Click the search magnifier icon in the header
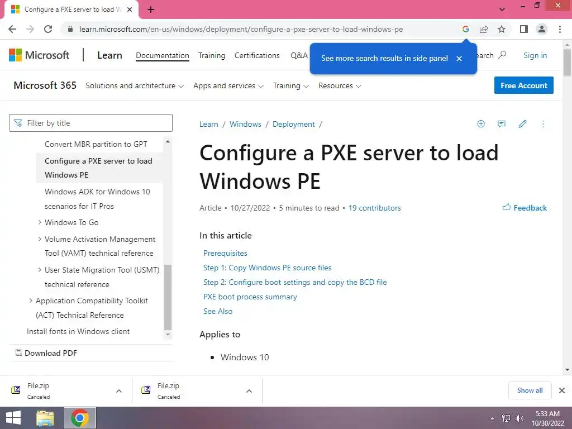 click(502, 55)
